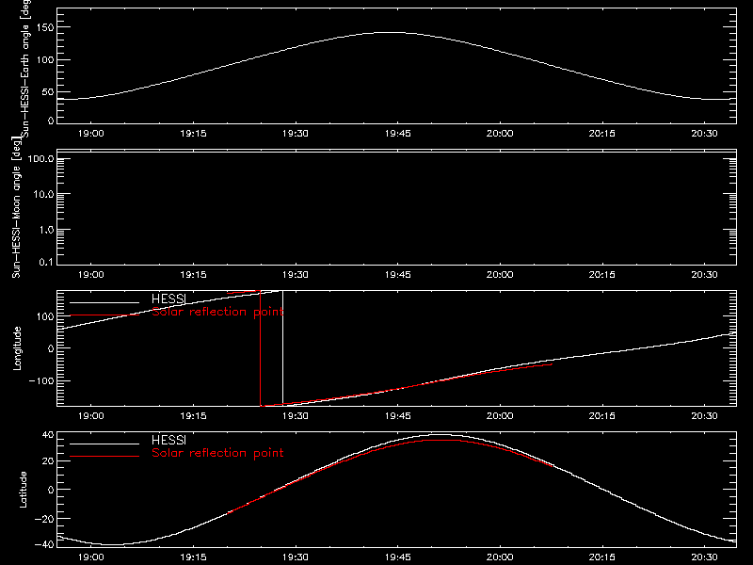Click the red vertical wrap line in Longitude plot

pyautogui.click(x=261, y=348)
